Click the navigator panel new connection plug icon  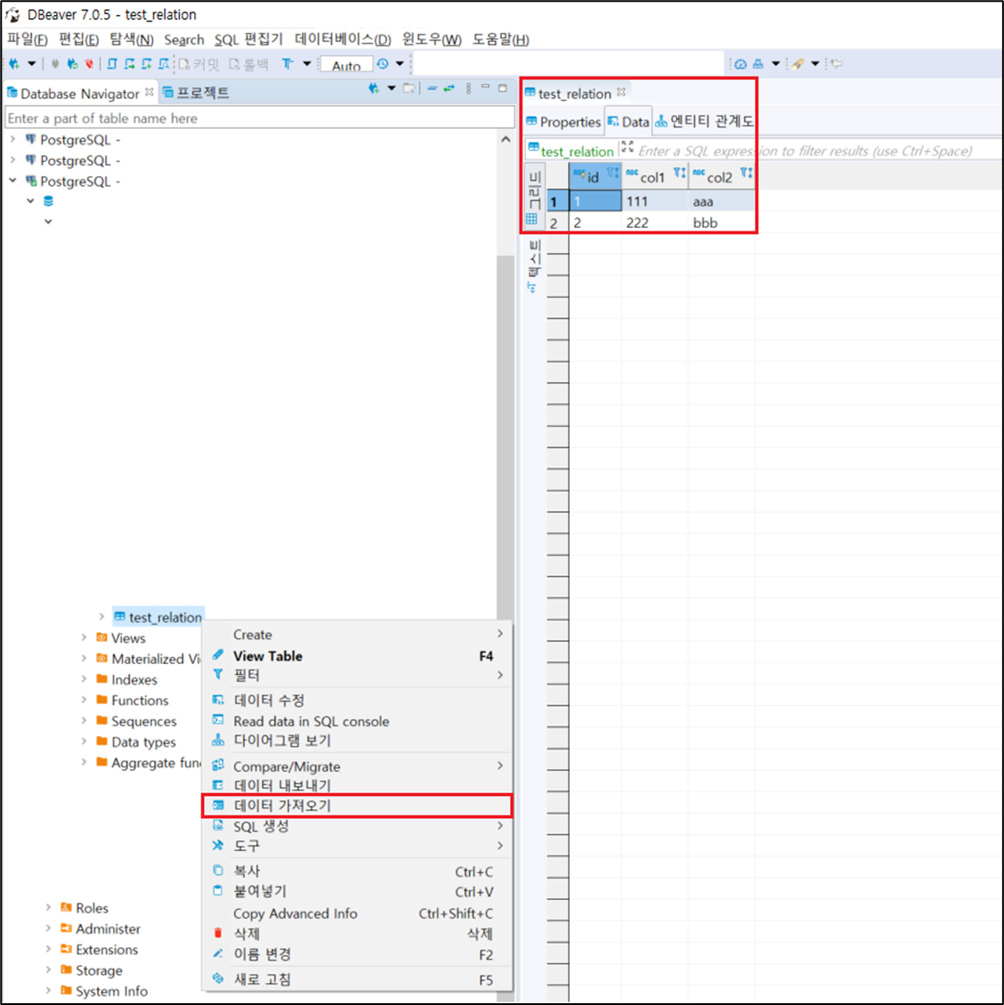(374, 88)
